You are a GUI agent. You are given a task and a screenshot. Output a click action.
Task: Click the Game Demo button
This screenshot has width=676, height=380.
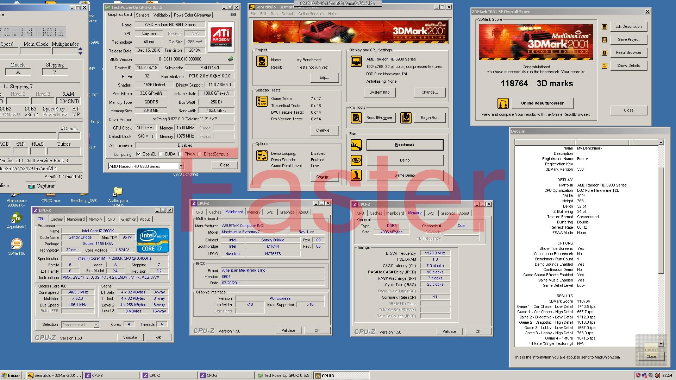click(405, 175)
